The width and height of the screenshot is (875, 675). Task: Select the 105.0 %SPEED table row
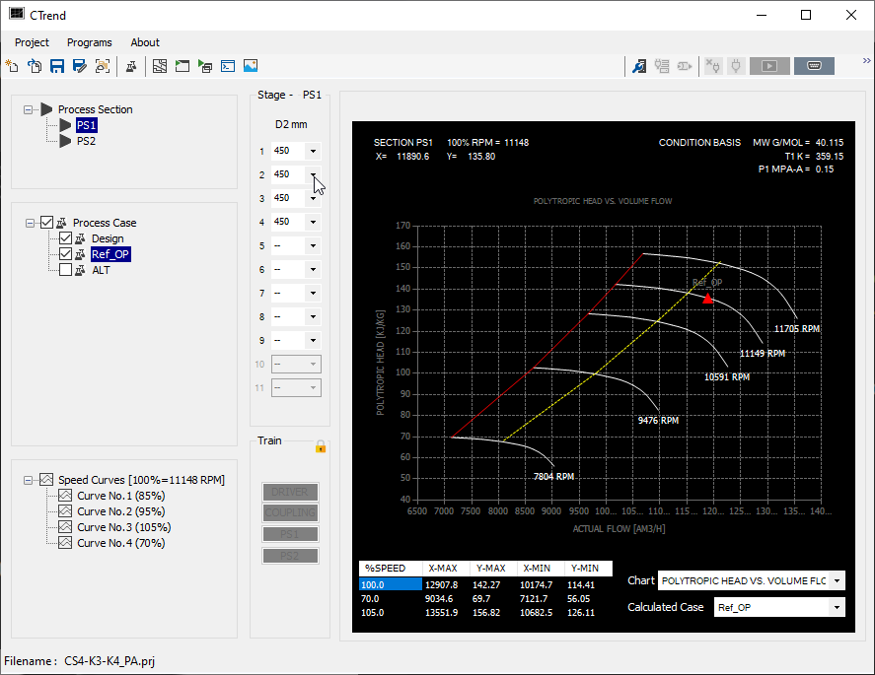click(x=485, y=613)
